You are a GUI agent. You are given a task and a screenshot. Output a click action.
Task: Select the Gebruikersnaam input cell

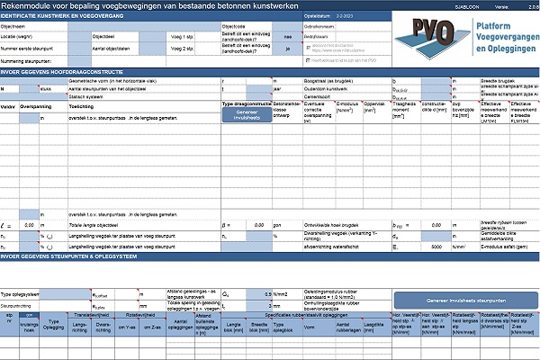[364, 26]
